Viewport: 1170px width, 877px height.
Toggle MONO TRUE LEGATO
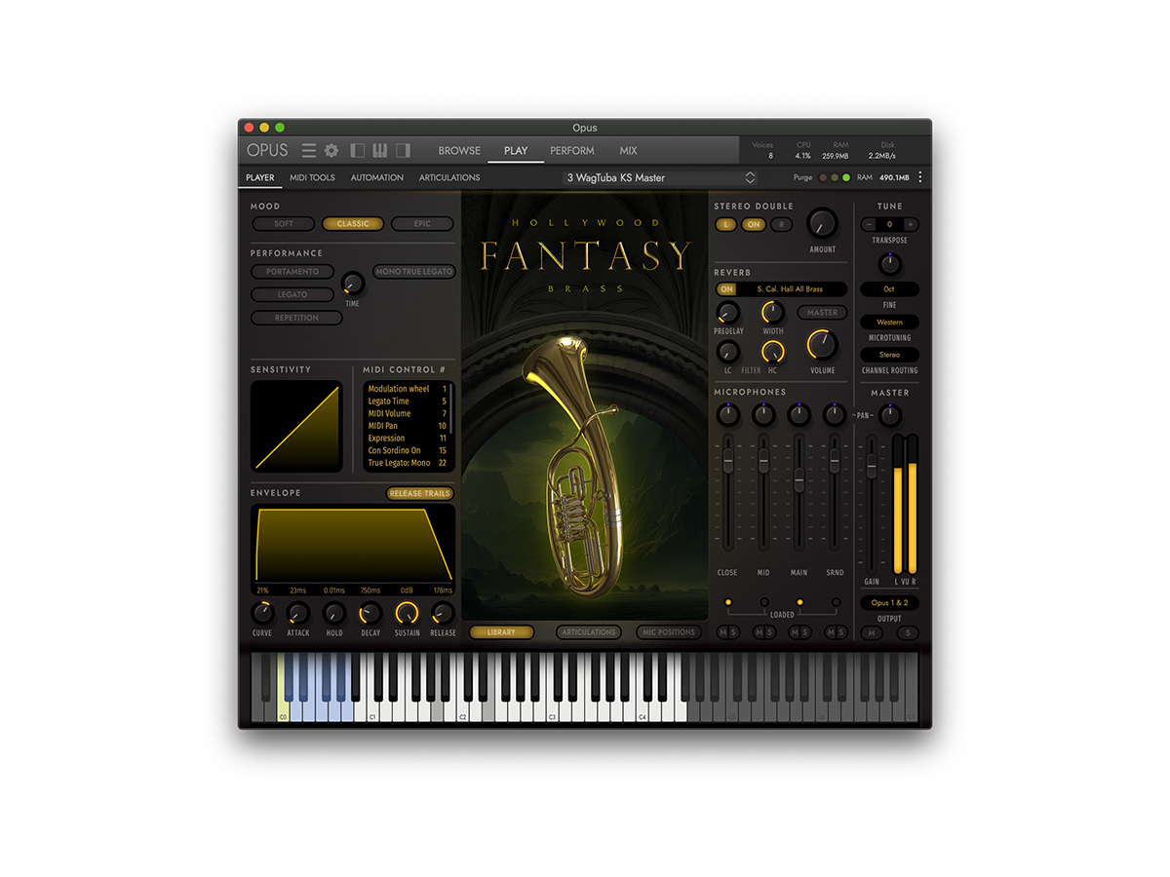(414, 272)
